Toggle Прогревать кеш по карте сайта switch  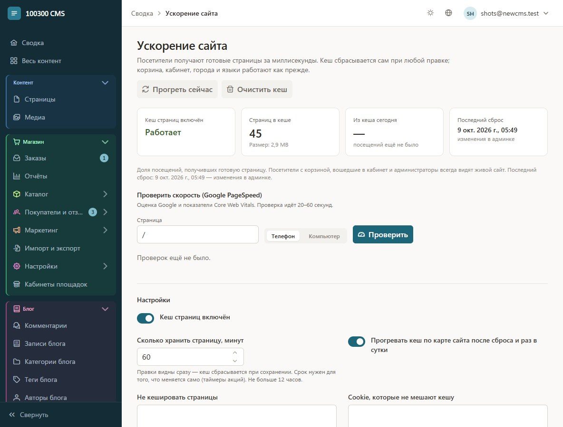tap(357, 342)
